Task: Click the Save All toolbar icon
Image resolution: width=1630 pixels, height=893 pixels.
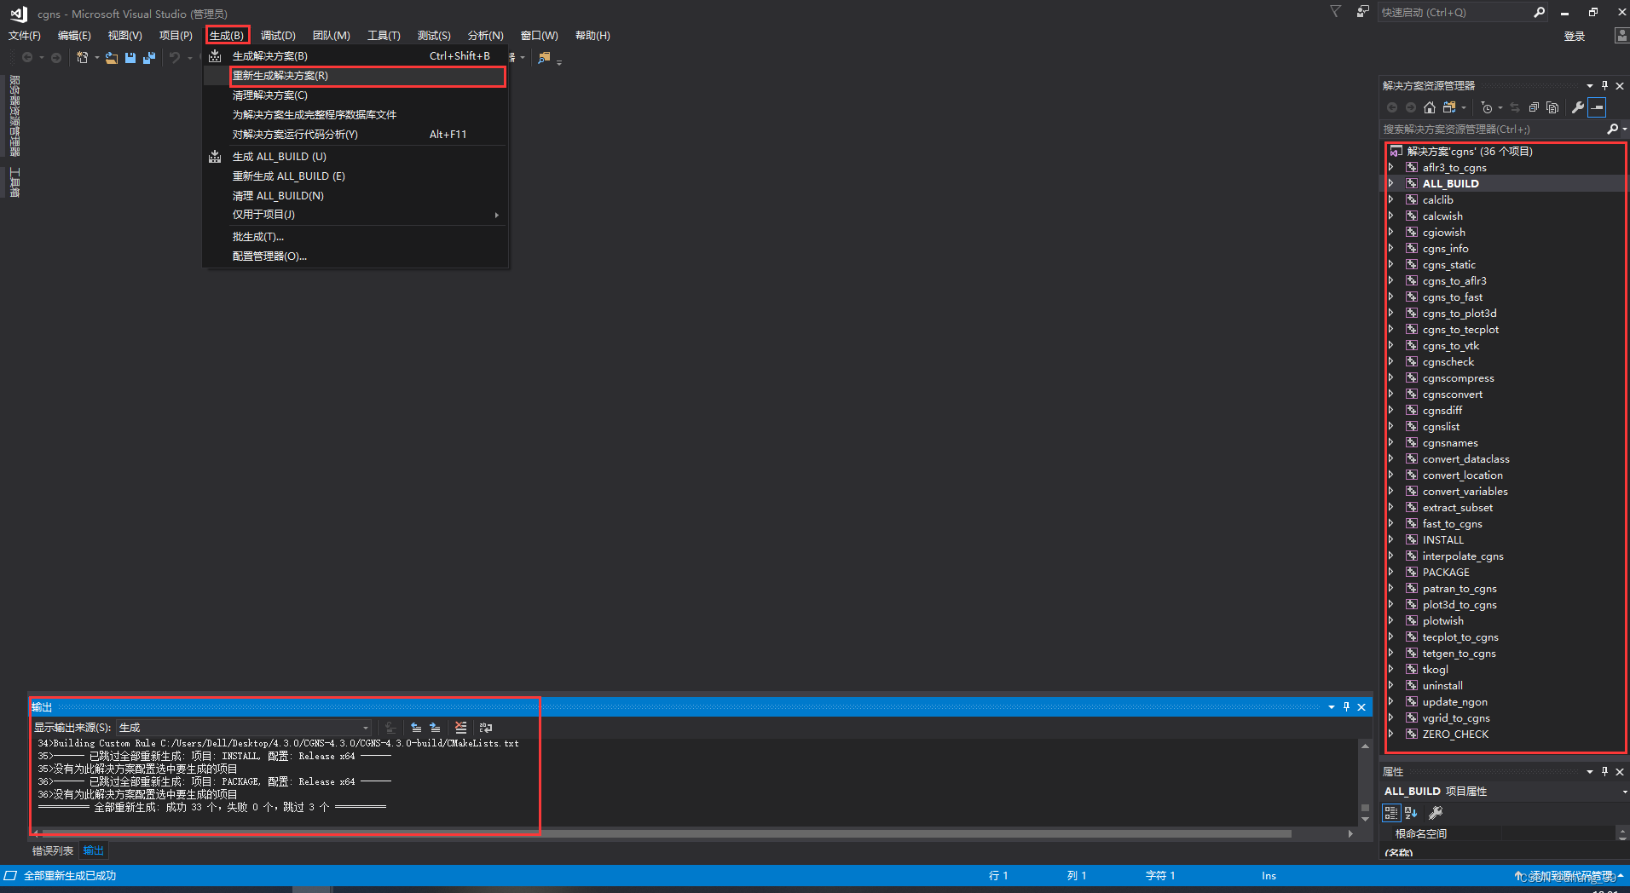Action: (149, 57)
